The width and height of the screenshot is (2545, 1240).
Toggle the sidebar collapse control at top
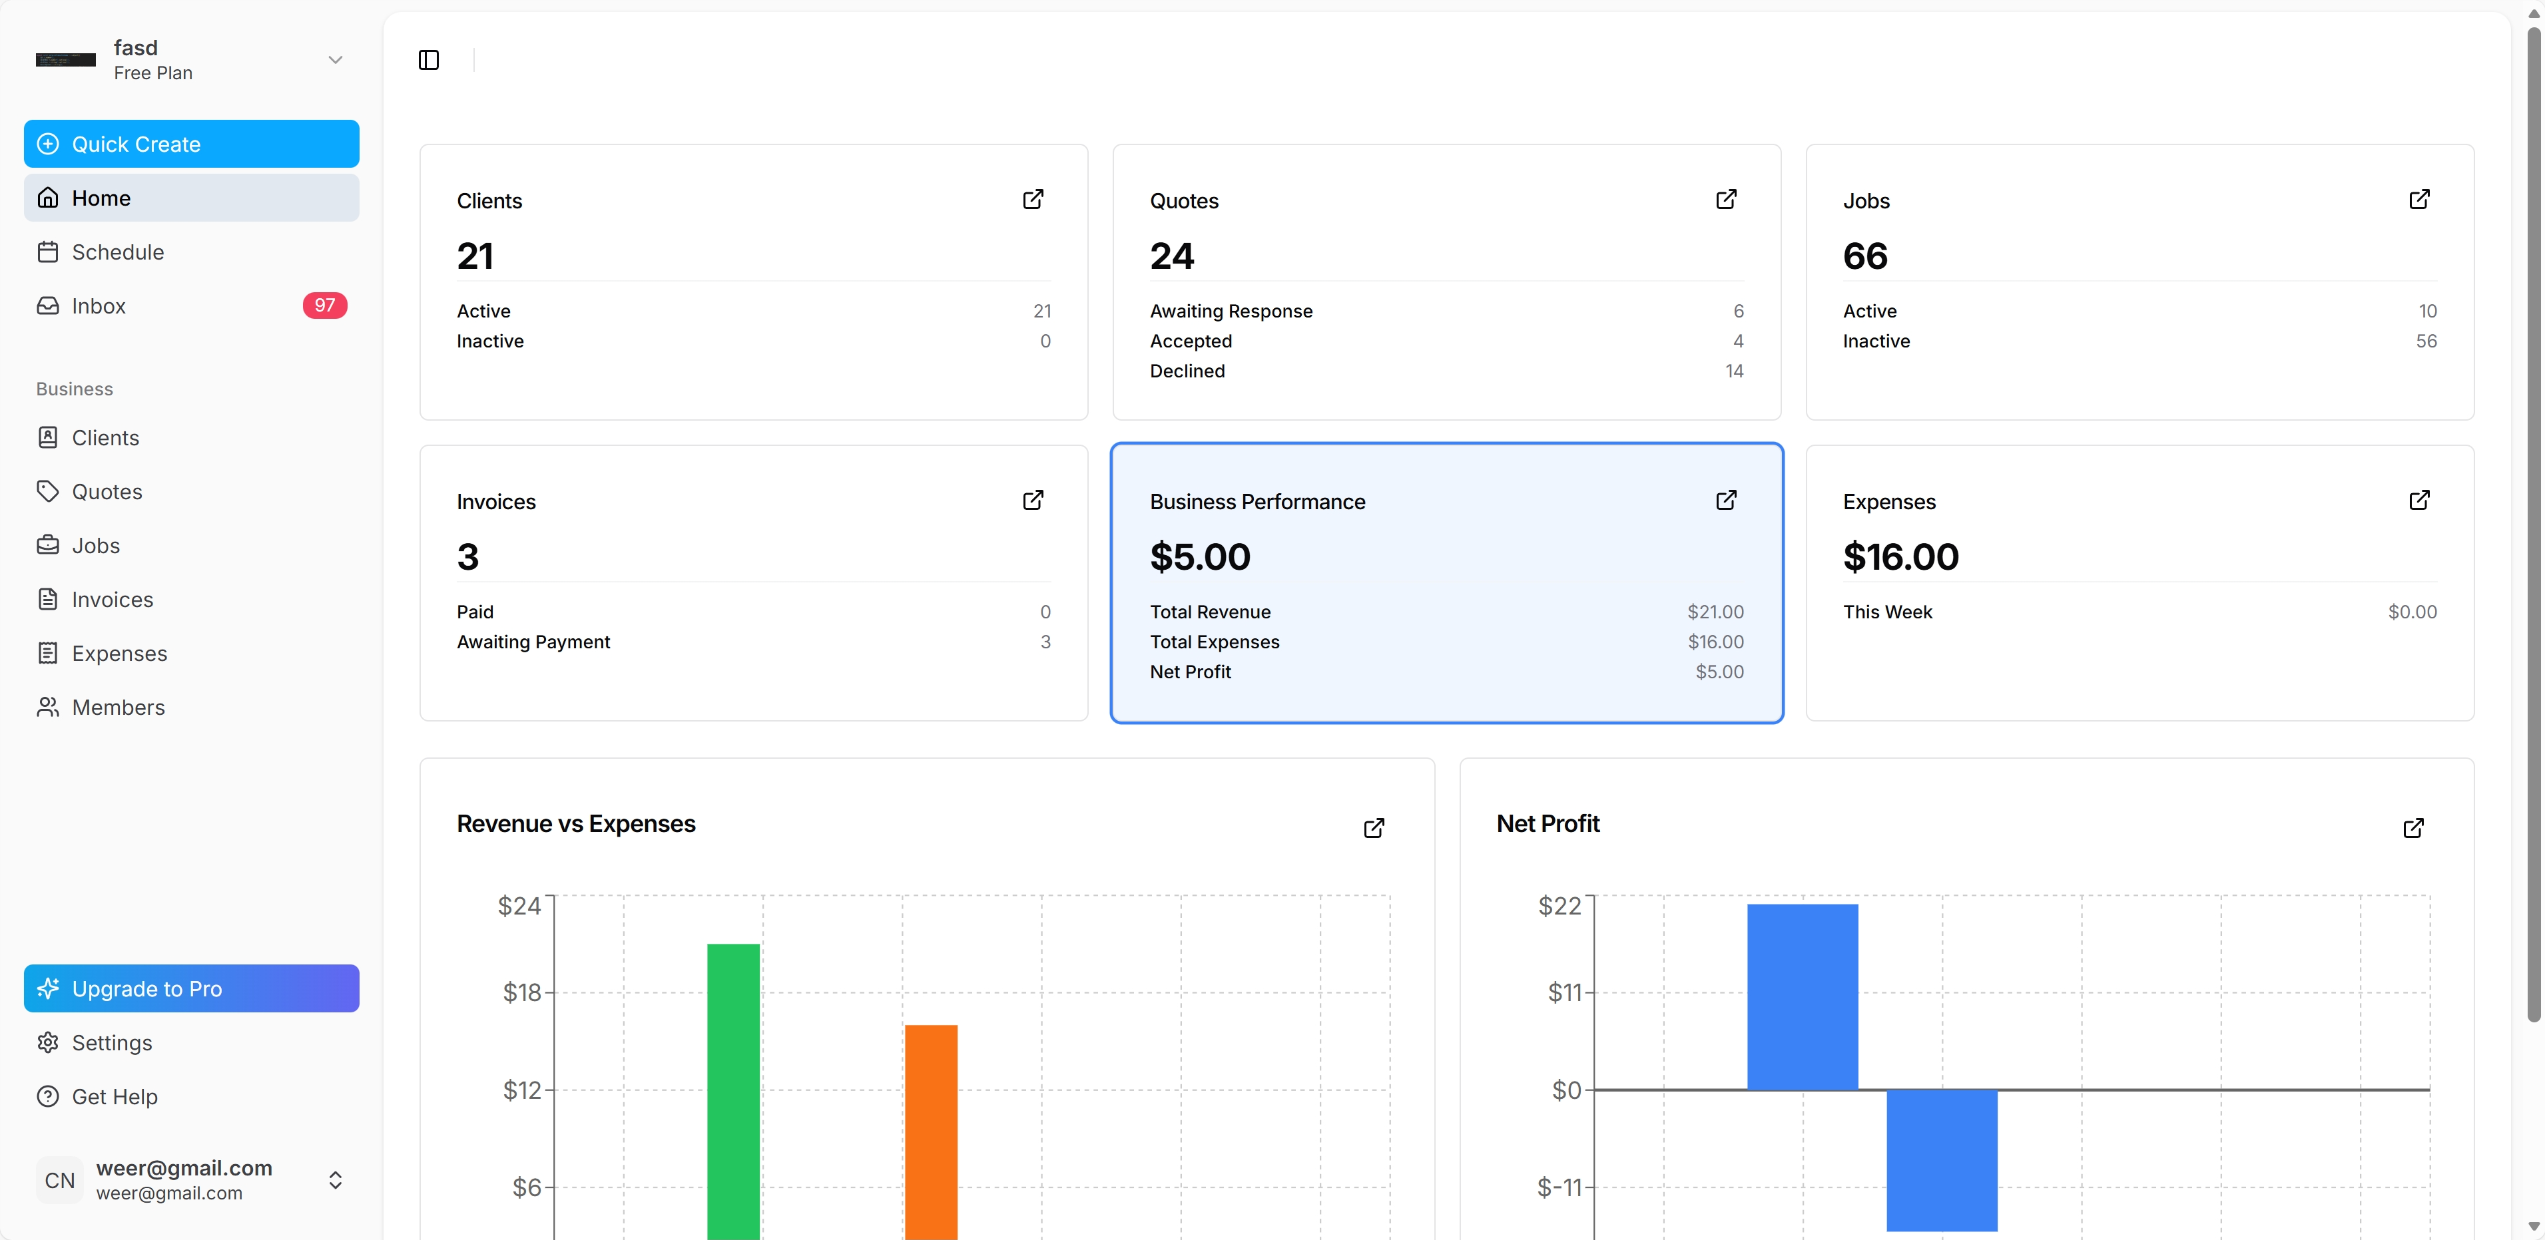(x=427, y=59)
